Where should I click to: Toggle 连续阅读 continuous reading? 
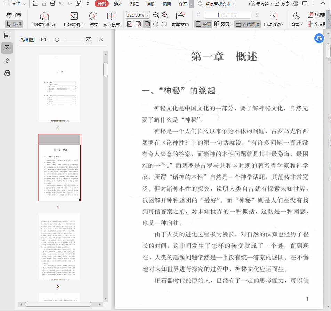pyautogui.click(x=247, y=24)
